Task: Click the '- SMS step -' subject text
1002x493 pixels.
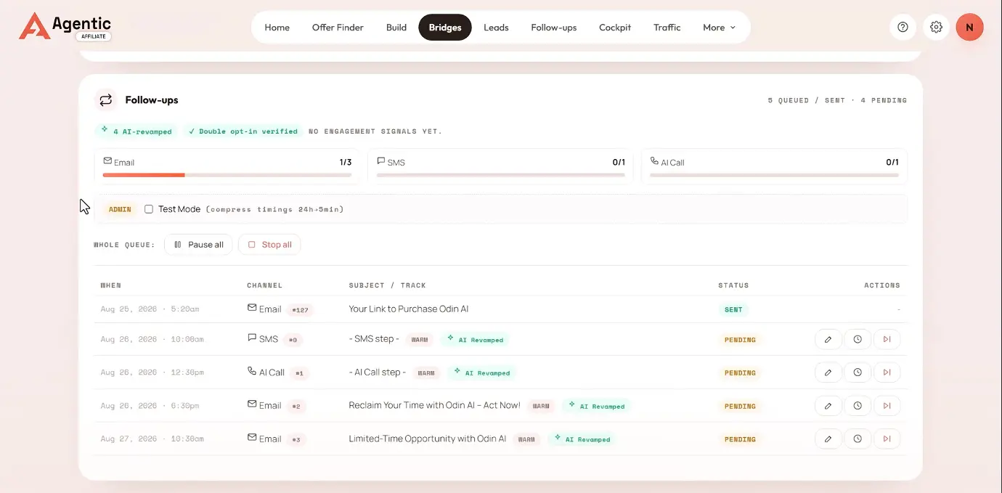Action: click(374, 339)
